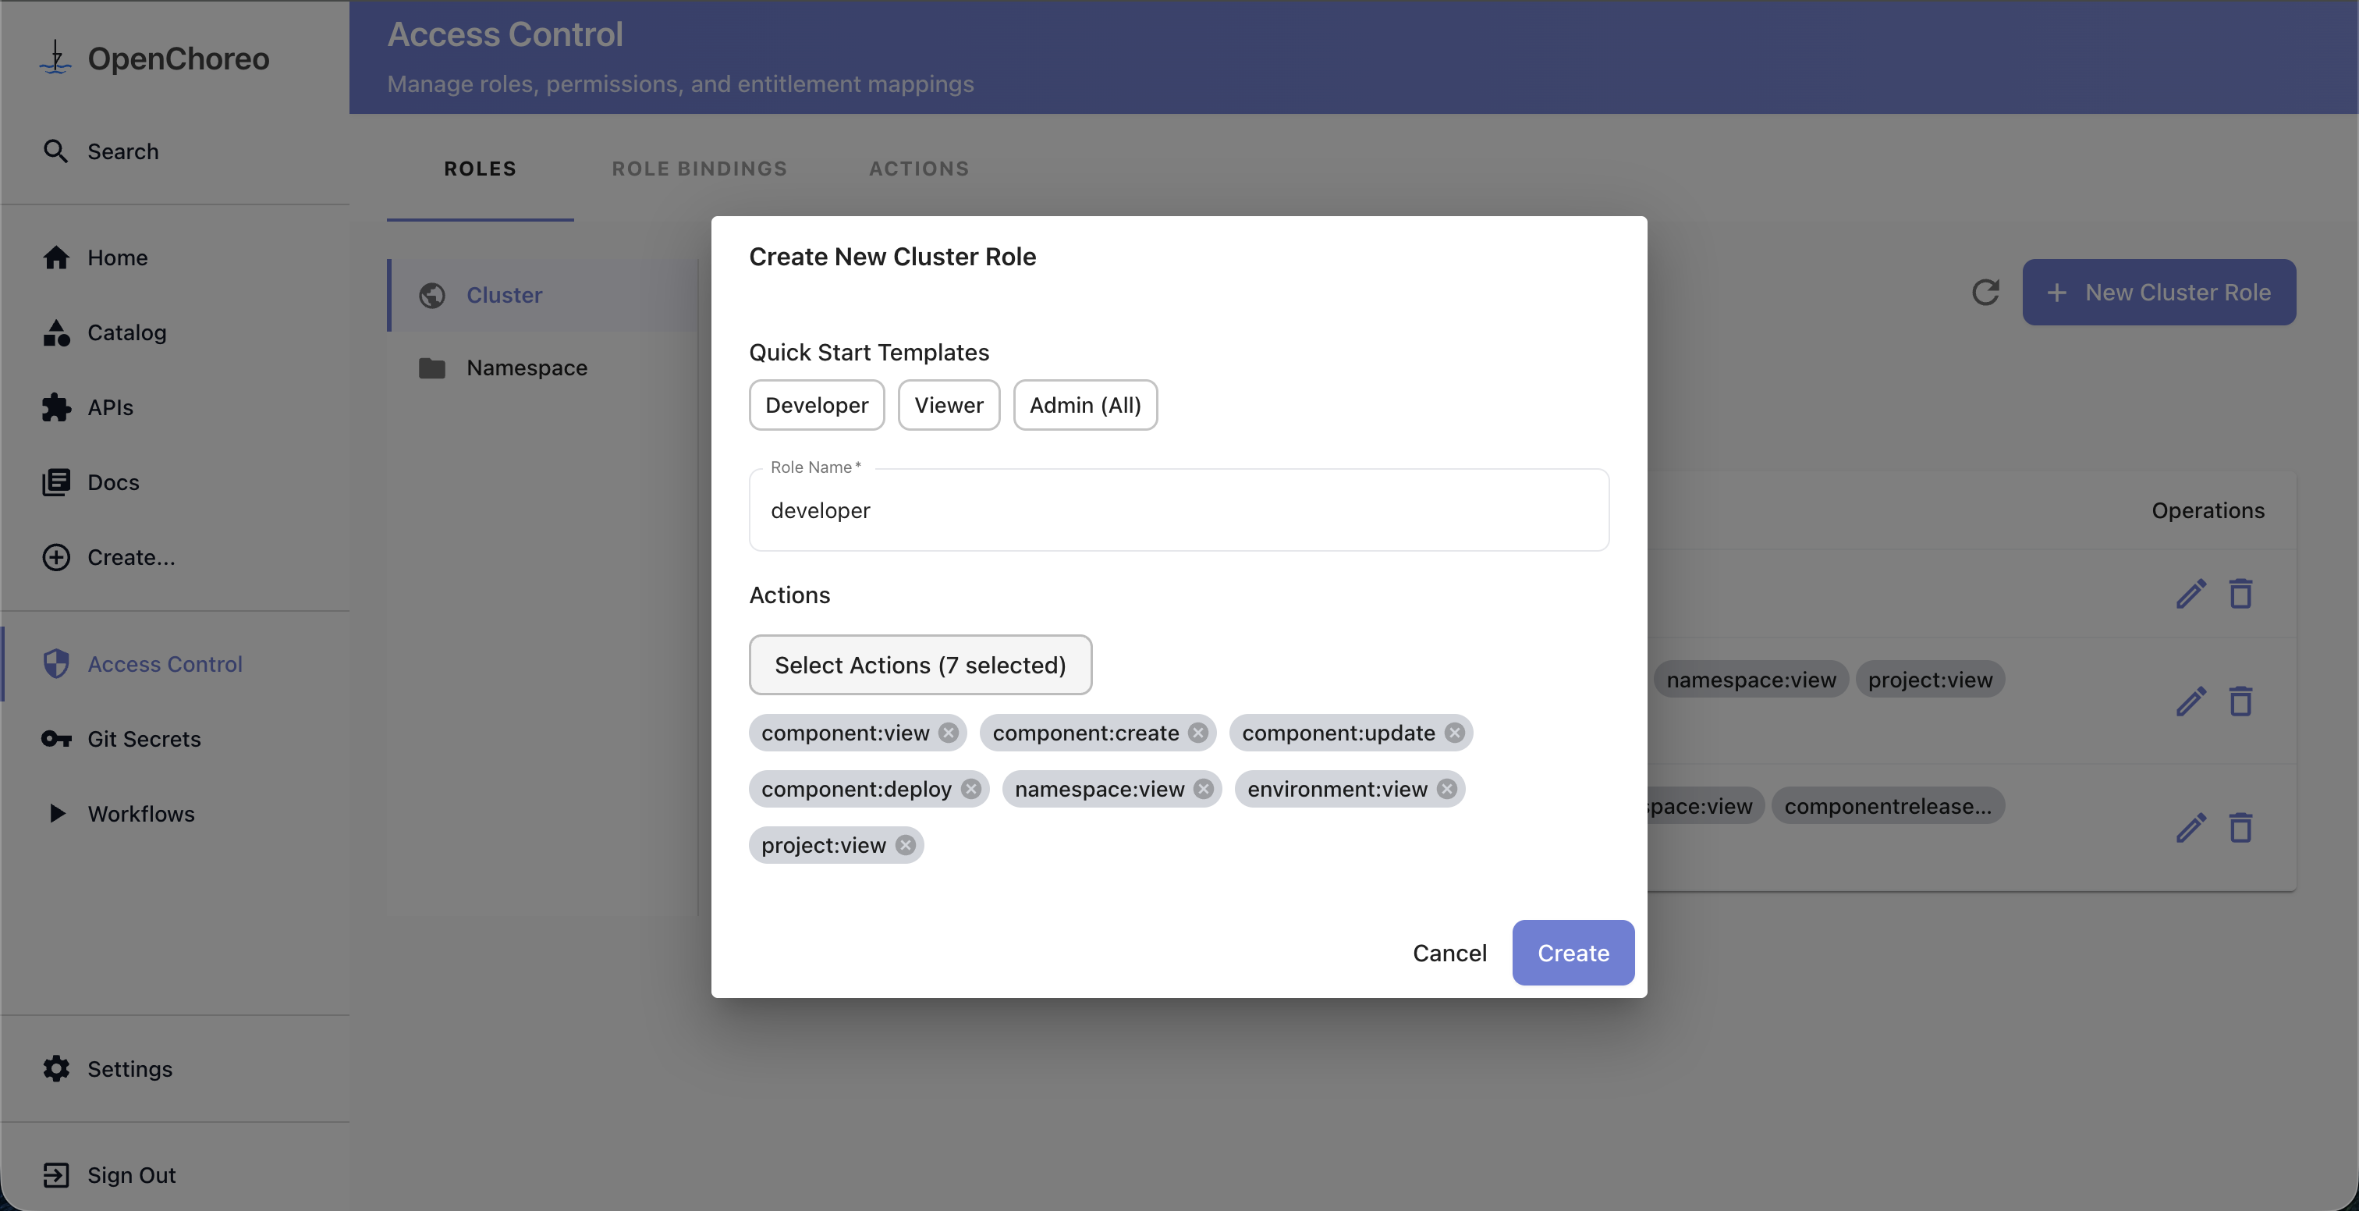Switch to the Actions tab
The width and height of the screenshot is (2359, 1211).
pos(918,169)
